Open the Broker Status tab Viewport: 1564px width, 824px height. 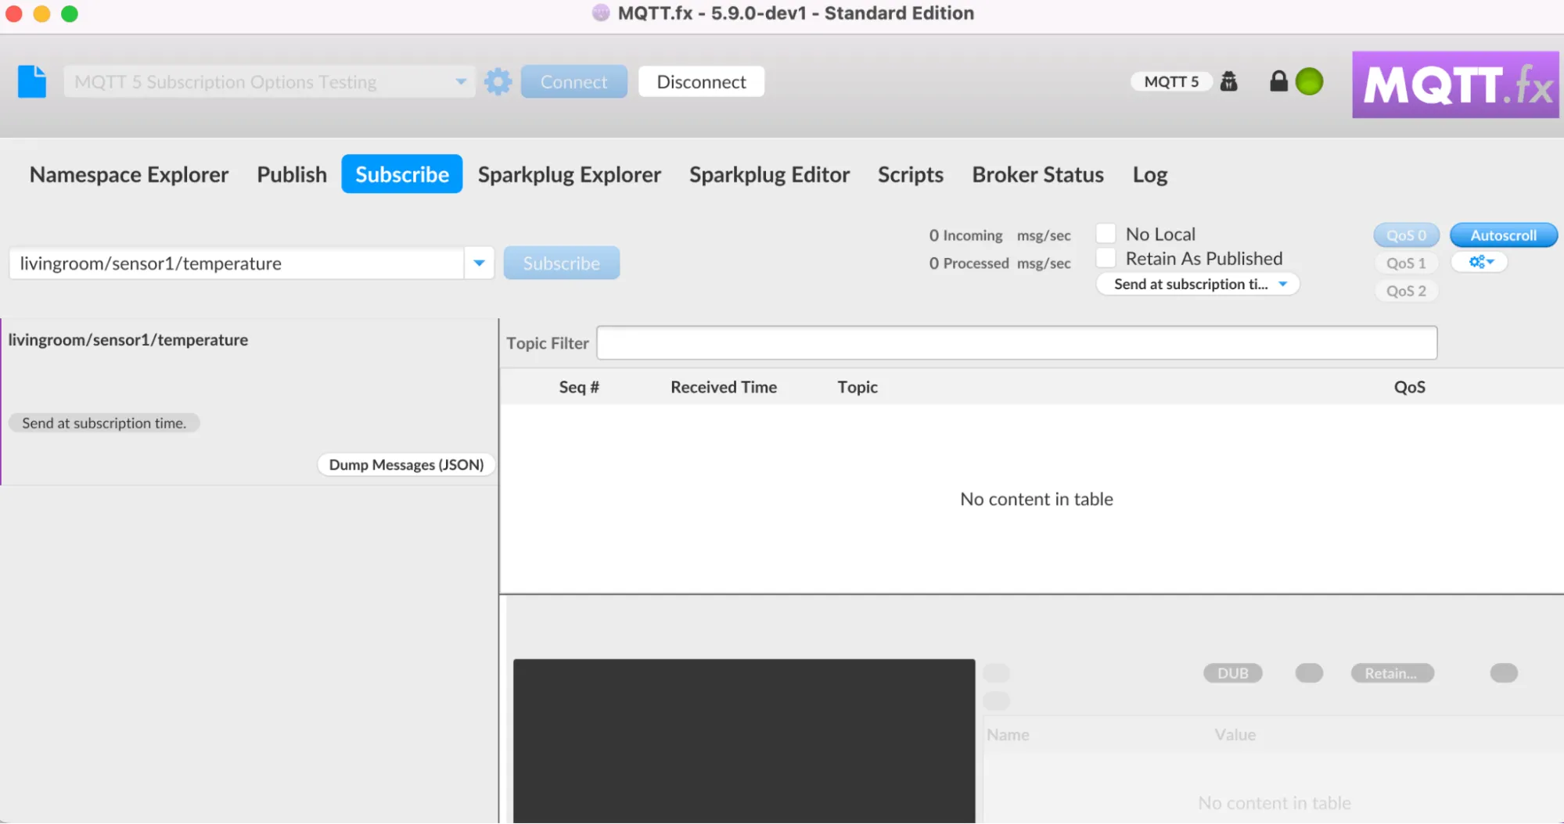coord(1038,174)
